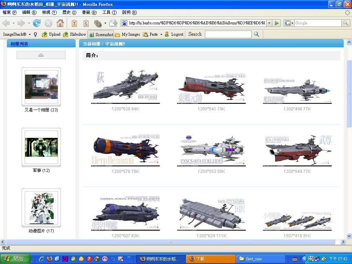The width and height of the screenshot is (352, 264).
Task: Click the ImageShack lightbulb icon
Action: (x=35, y=34)
